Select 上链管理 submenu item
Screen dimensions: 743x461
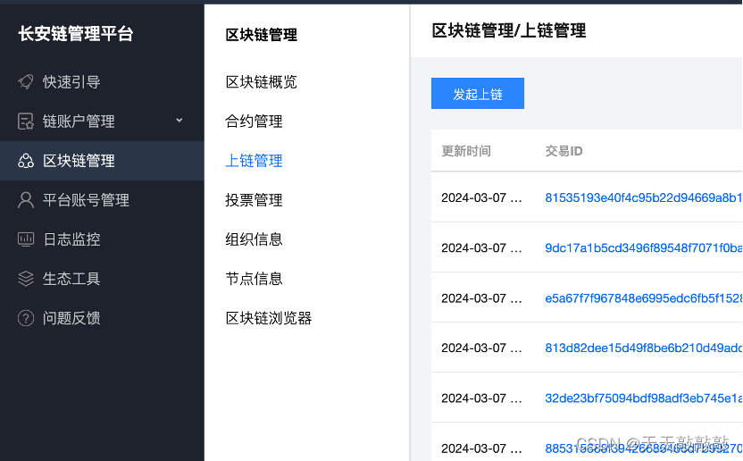click(254, 161)
